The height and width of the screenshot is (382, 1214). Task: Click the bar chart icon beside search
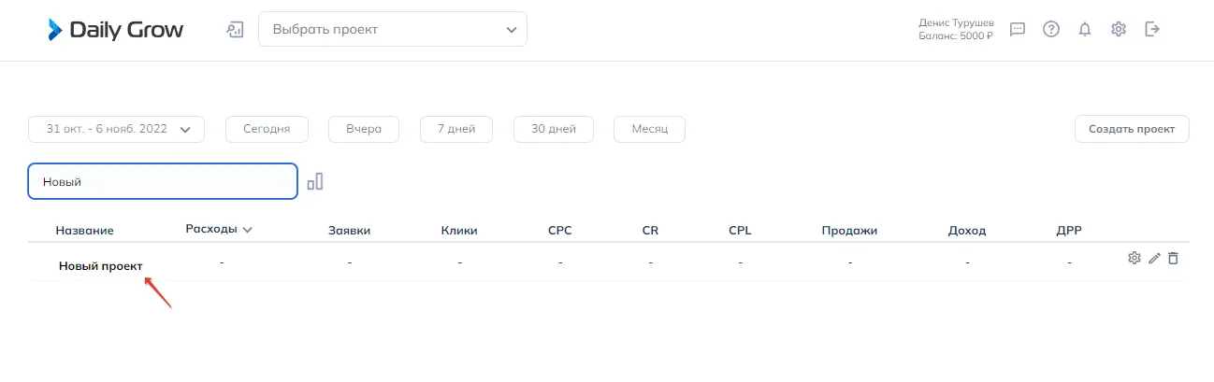click(315, 181)
